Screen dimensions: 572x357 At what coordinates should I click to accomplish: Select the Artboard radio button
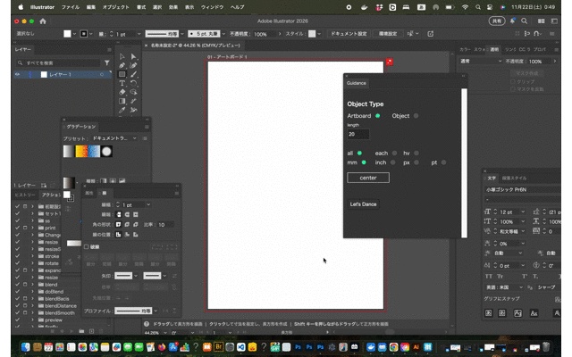377,116
